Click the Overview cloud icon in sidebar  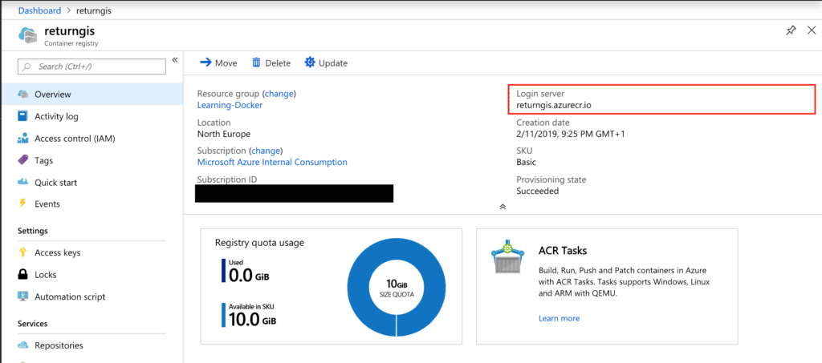(22, 94)
